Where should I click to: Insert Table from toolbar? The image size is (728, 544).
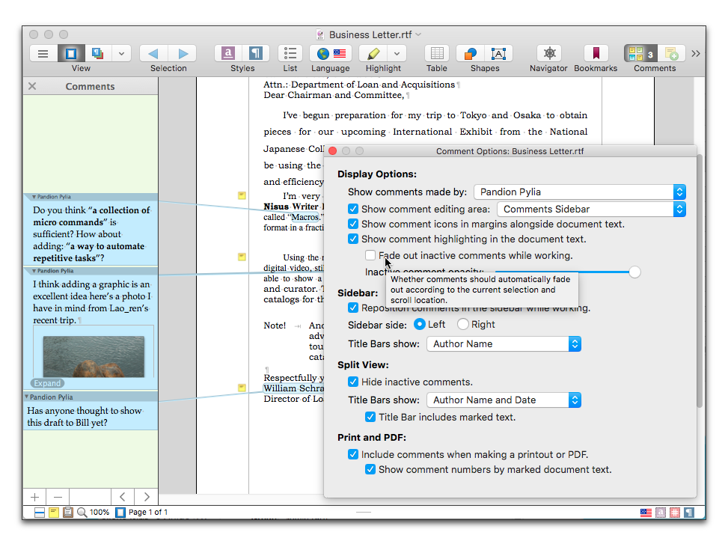tap(437, 54)
